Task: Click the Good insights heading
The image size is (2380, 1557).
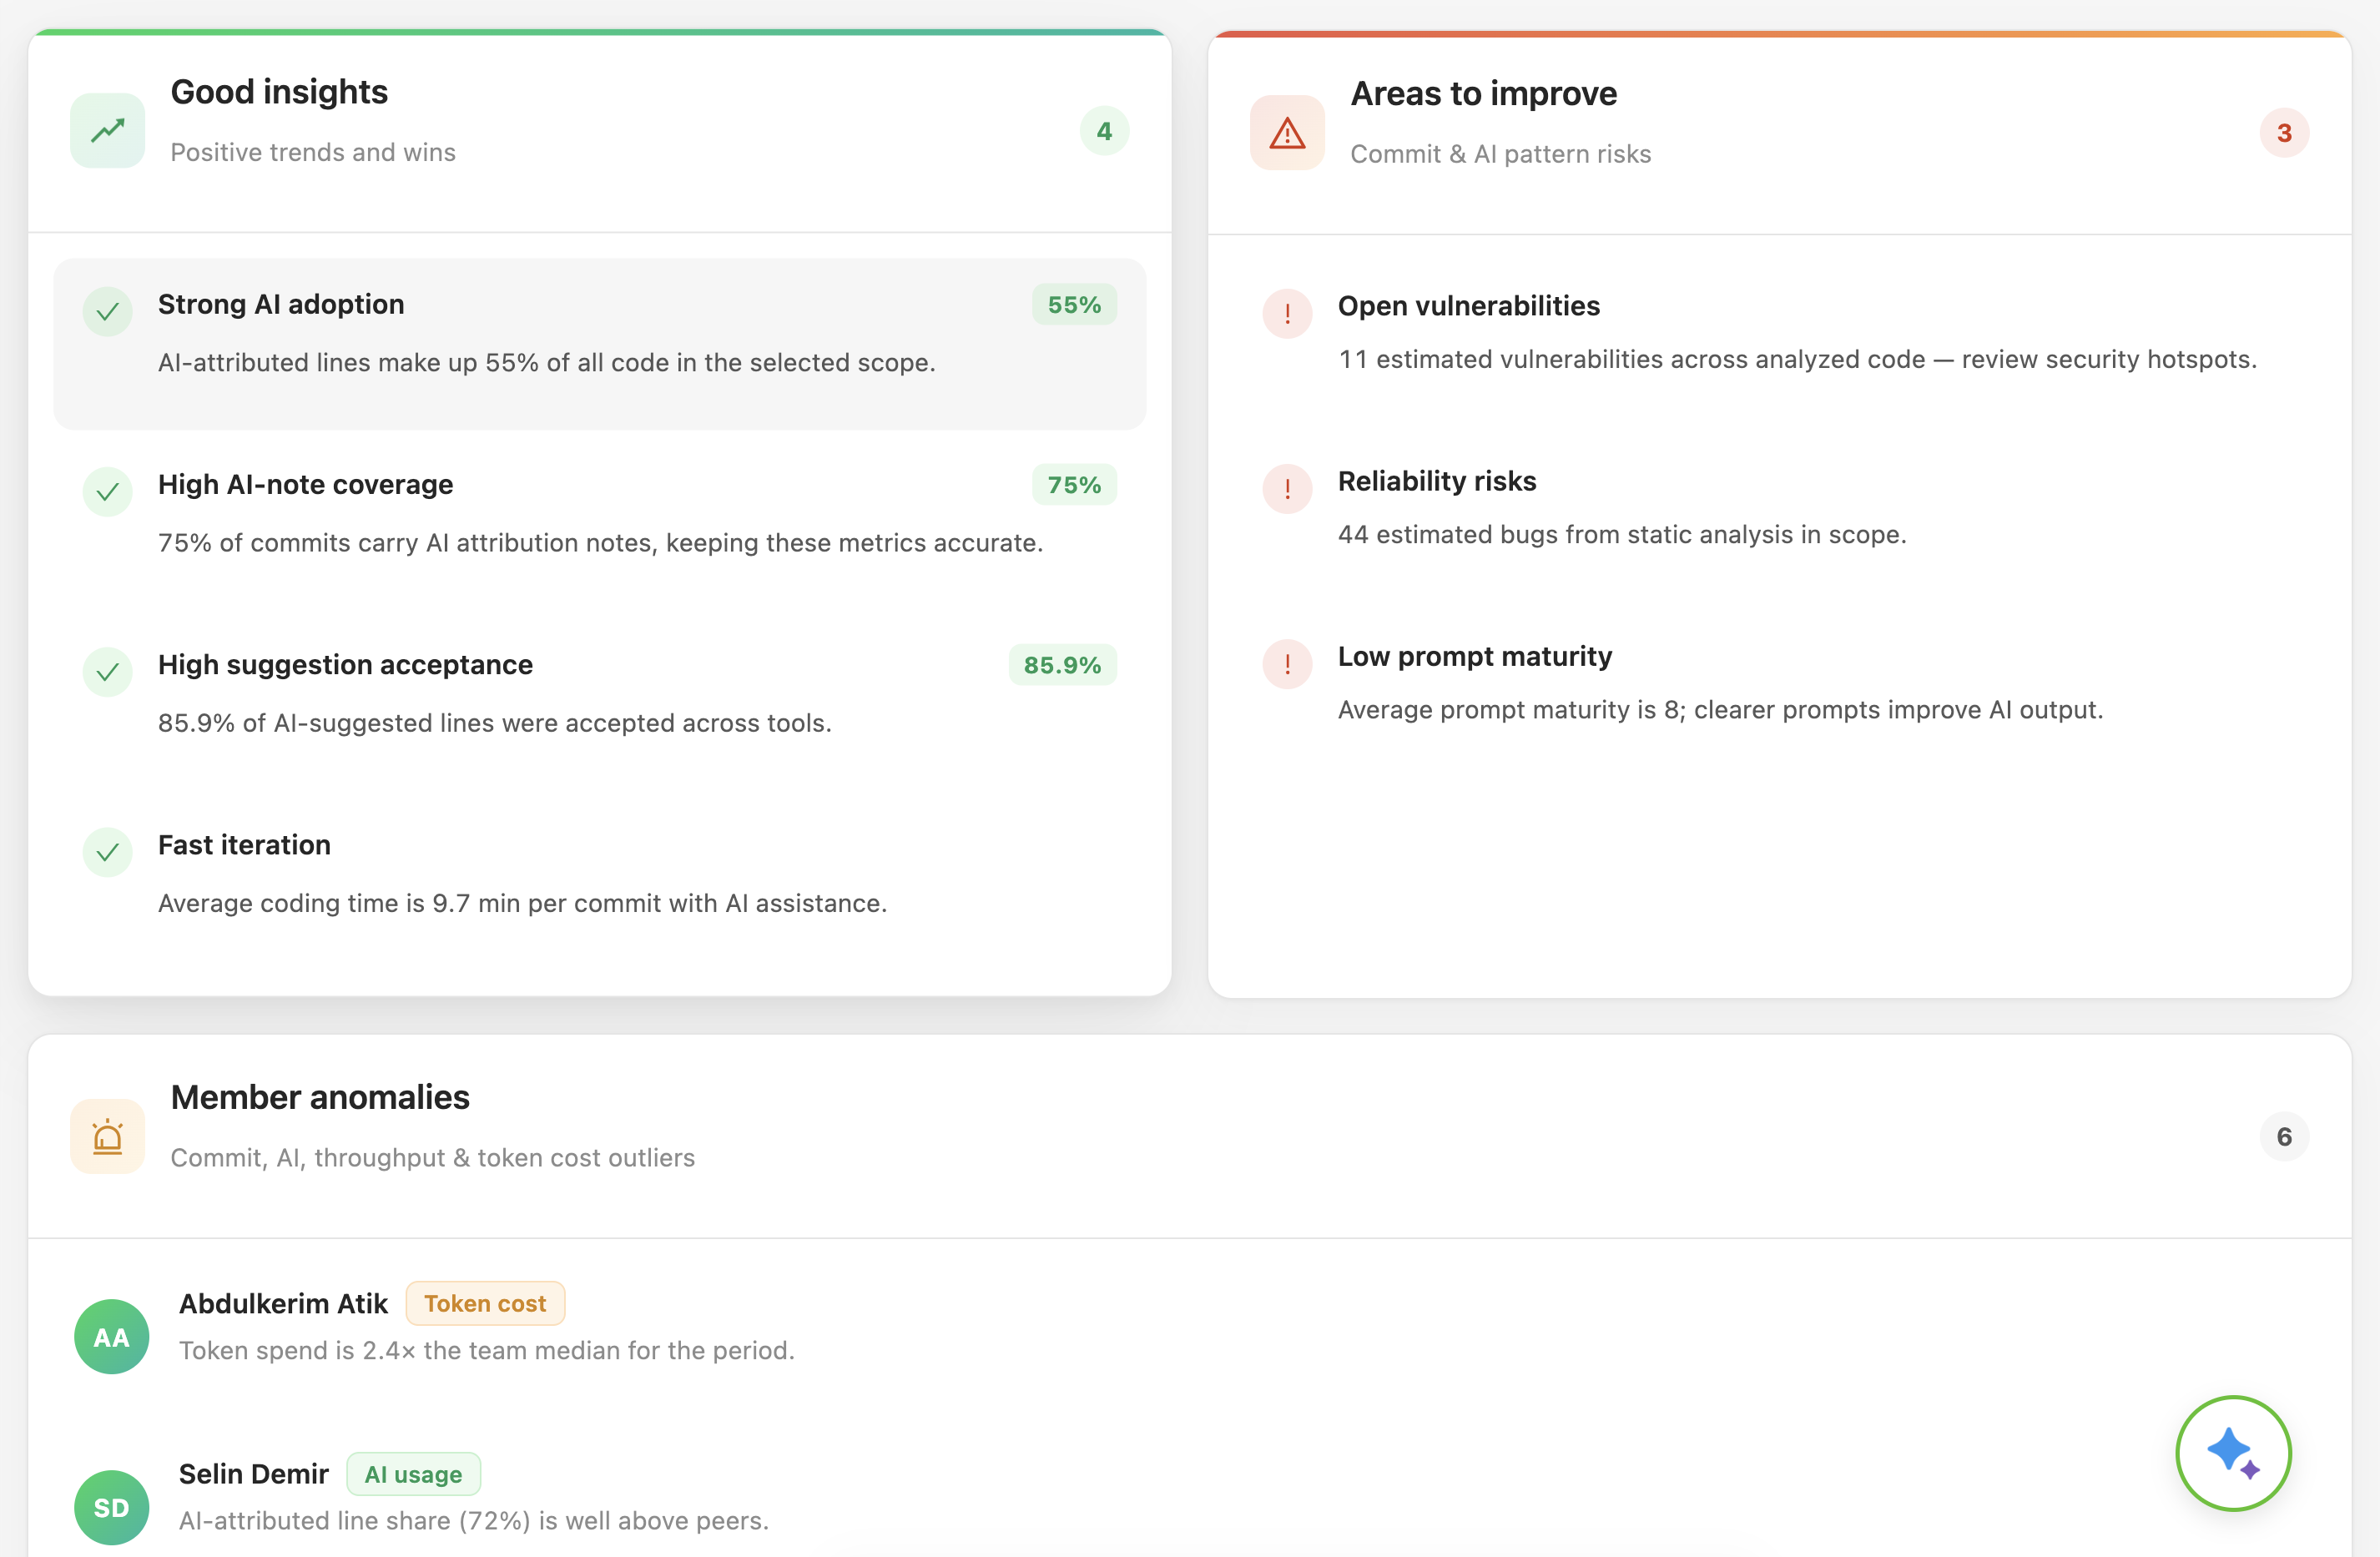Action: click(x=279, y=92)
